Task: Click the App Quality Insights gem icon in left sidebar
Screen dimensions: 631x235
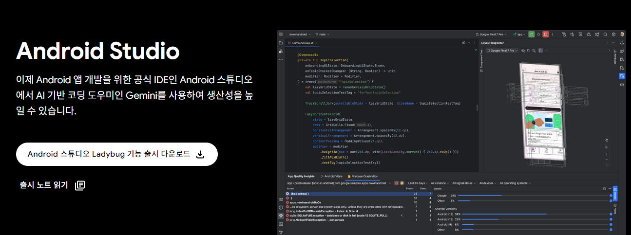Action: tap(281, 216)
